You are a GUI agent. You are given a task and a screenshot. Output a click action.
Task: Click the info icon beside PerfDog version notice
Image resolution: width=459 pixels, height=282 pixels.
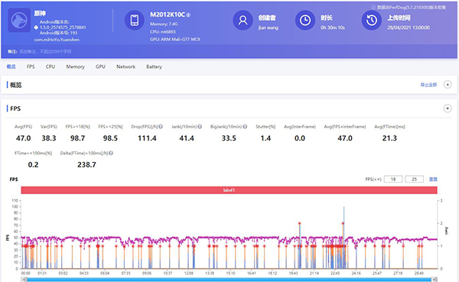click(x=373, y=8)
